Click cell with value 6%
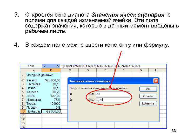 (x=51, y=108)
